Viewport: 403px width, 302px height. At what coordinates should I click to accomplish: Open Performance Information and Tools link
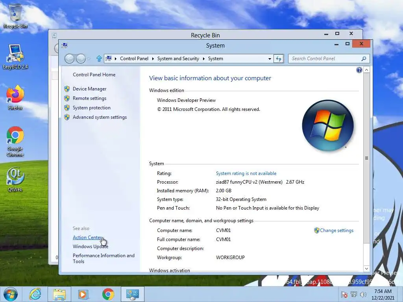[104, 258]
